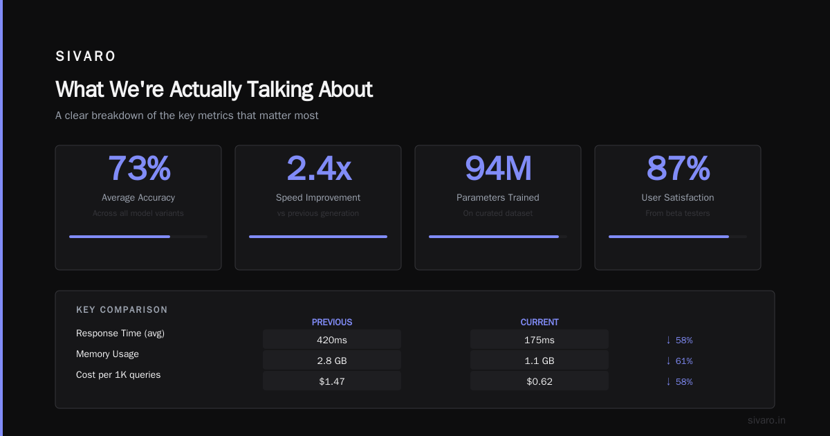Click the 2.8 GB previous memory cell
This screenshot has width=830, height=436.
tap(332, 361)
